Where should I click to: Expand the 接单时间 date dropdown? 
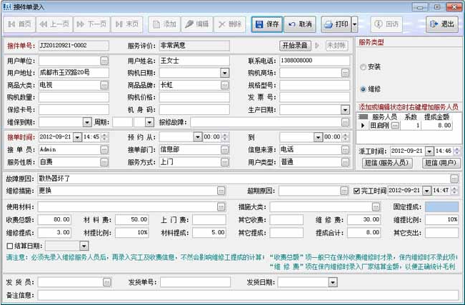tap(77, 137)
